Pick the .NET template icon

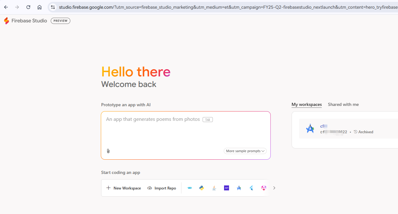coord(227,188)
